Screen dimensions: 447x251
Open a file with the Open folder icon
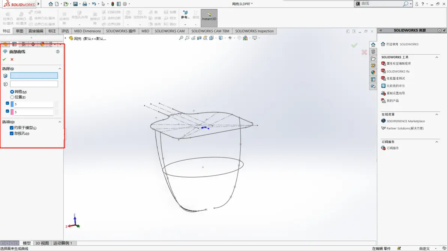click(66, 4)
